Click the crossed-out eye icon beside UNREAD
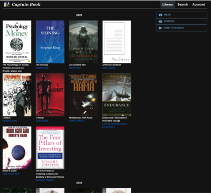The image size is (211, 193). pyautogui.click(x=160, y=22)
